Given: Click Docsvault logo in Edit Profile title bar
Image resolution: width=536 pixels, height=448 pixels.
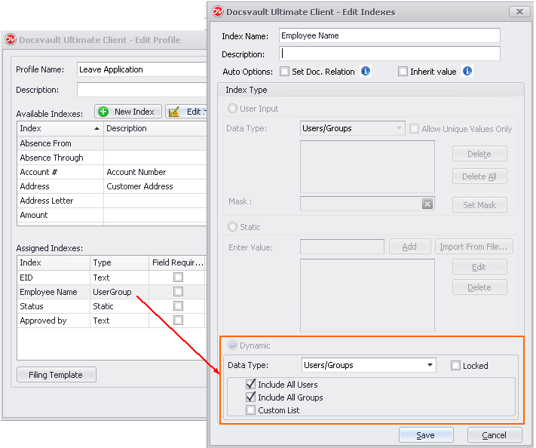Looking at the screenshot, I should coord(11,40).
